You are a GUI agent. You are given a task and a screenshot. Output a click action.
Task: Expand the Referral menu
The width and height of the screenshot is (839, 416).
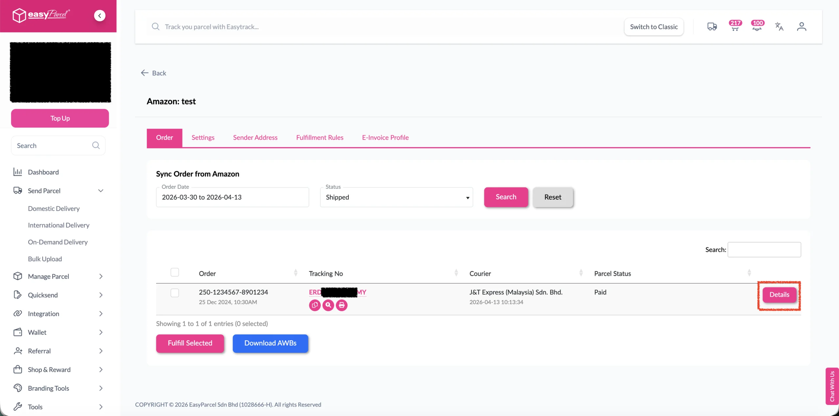pos(101,351)
